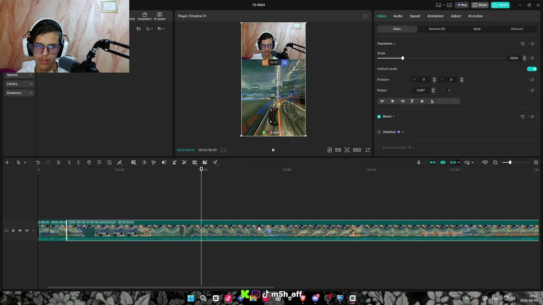The height and width of the screenshot is (305, 543).
Task: Click the undo arrow in timeline toolbar
Action: [x=38, y=162]
